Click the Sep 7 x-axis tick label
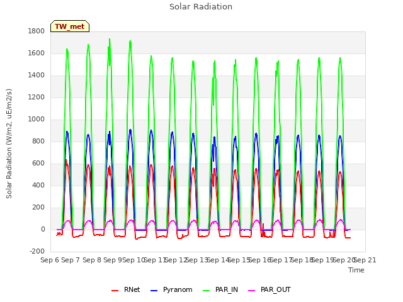403x302 pixels. click(x=71, y=260)
